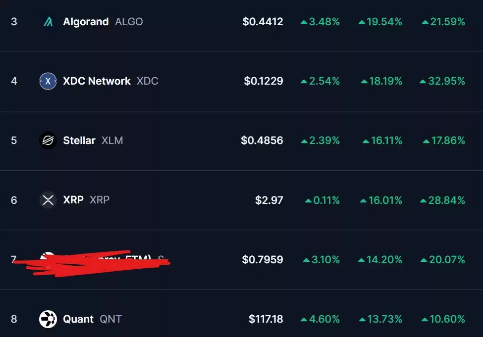The image size is (483, 337).
Task: Click the partially hidden logo in row 7
Action: [x=48, y=256]
